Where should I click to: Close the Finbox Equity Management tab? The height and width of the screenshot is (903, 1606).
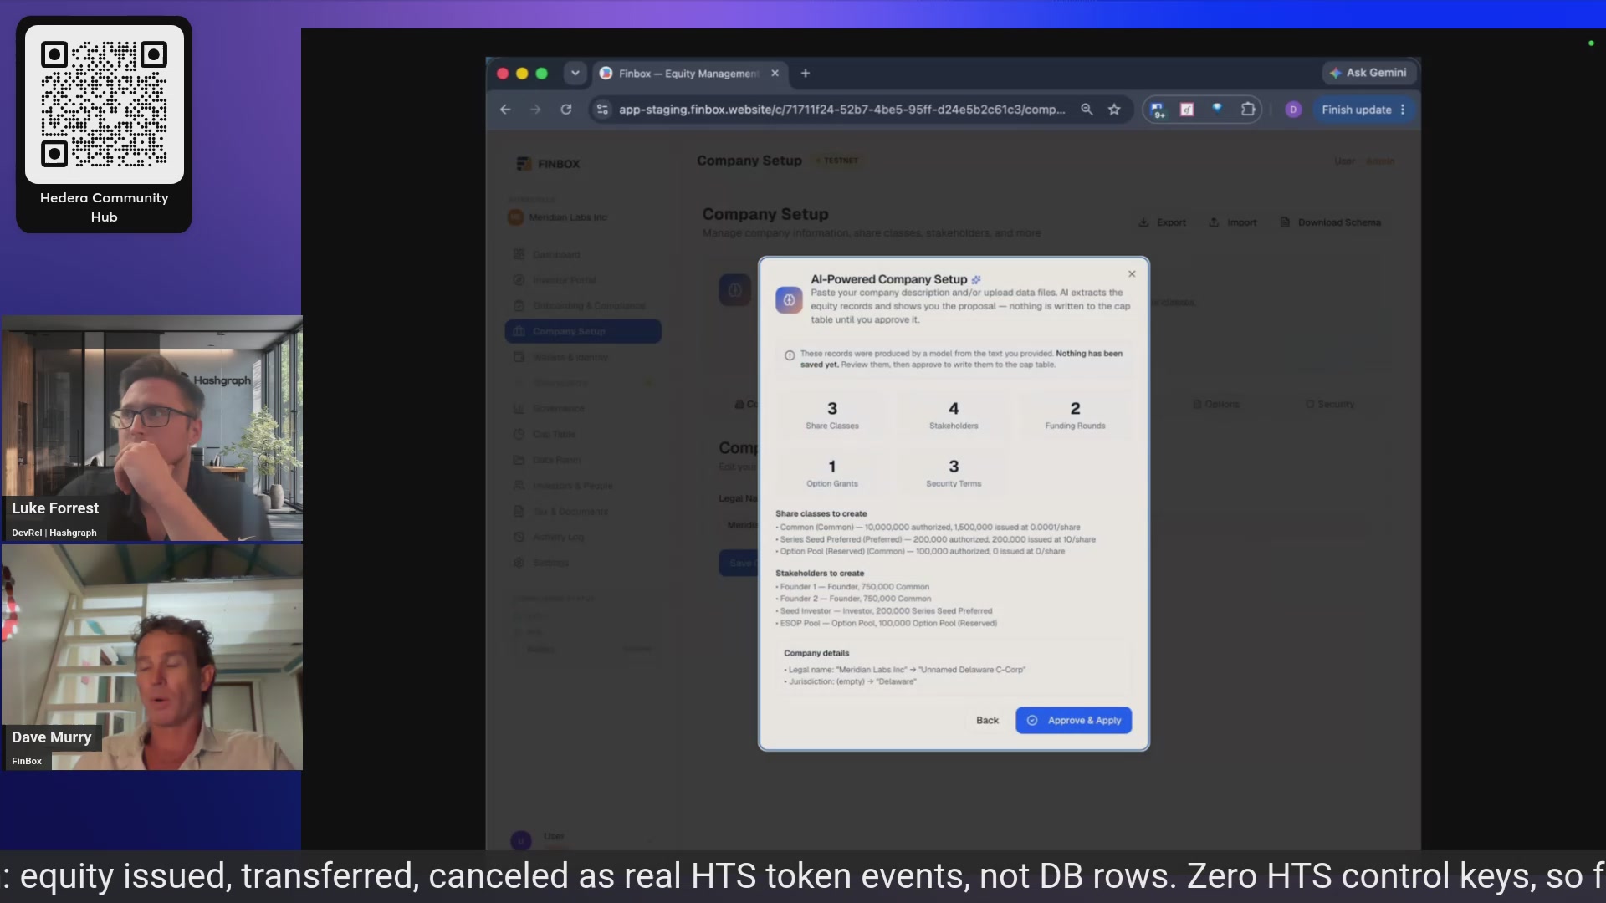pos(775,74)
